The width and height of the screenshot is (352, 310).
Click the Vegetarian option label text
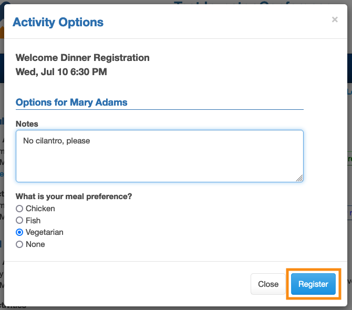point(45,232)
